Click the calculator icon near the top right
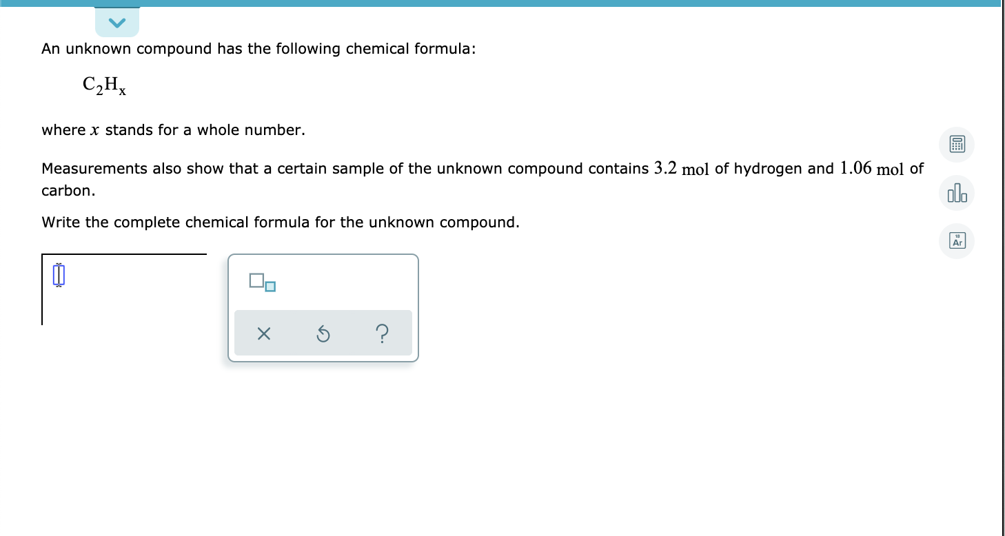 [x=956, y=145]
